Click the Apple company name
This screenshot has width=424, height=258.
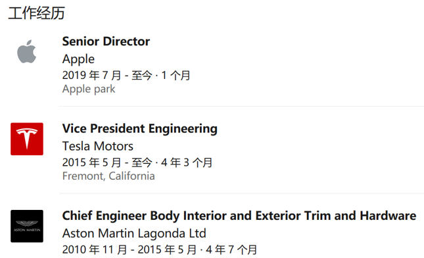pyautogui.click(x=78, y=59)
